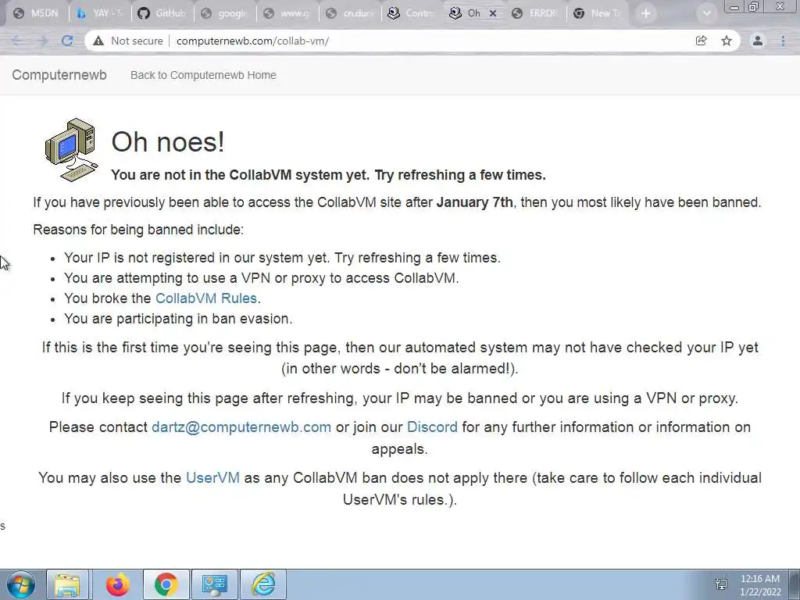Image resolution: width=800 pixels, height=600 pixels.
Task: Switch to the google tab
Action: tap(225, 14)
